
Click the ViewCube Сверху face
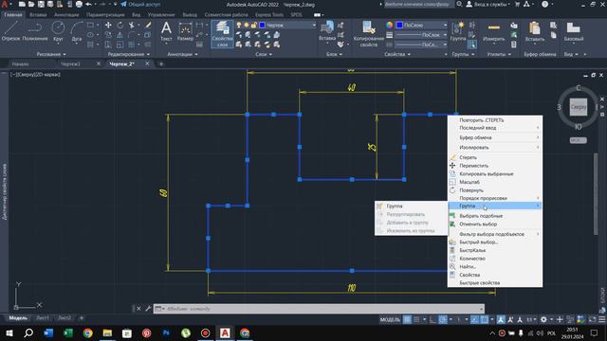point(578,107)
